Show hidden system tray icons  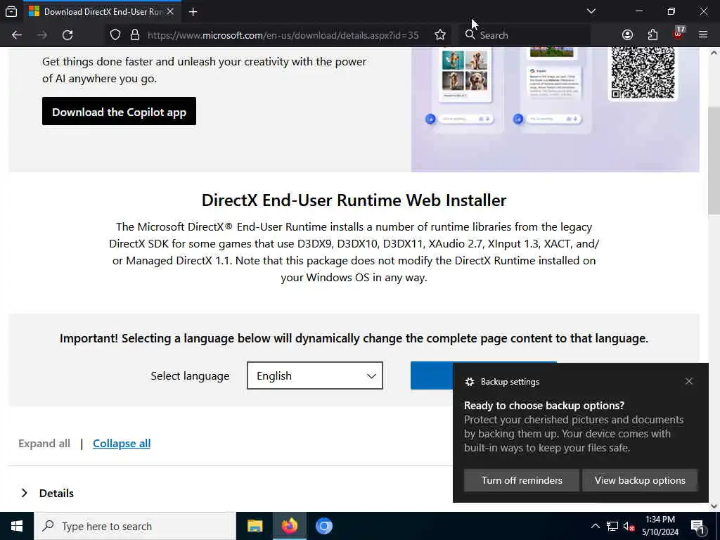click(x=595, y=526)
